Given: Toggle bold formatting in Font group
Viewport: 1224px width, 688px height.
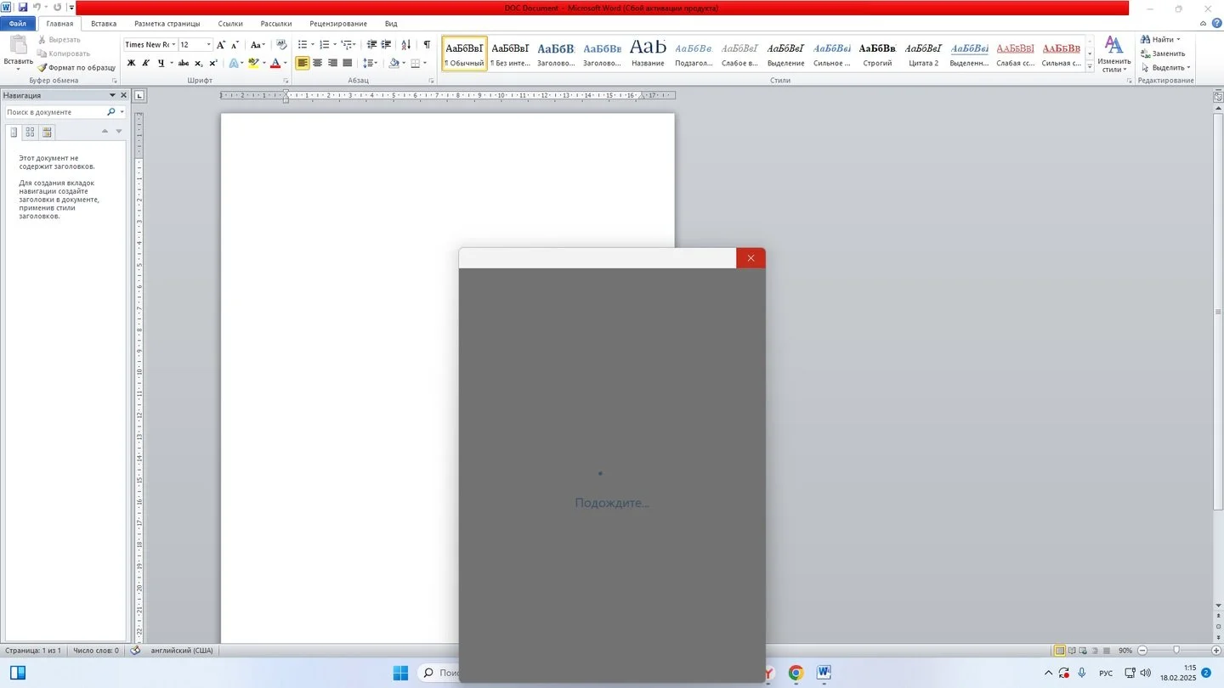Looking at the screenshot, I should (131, 63).
